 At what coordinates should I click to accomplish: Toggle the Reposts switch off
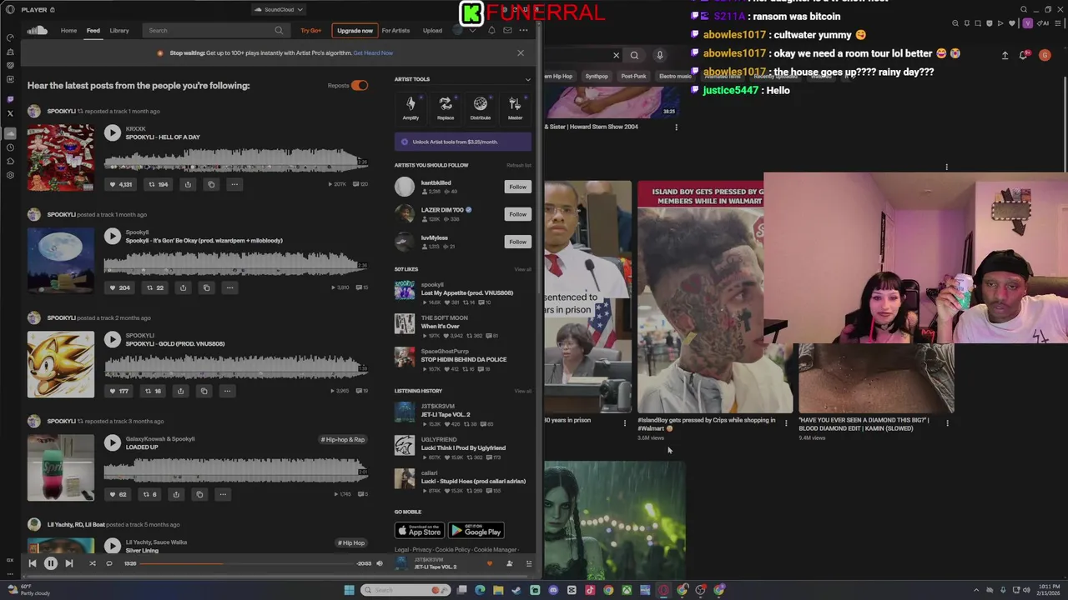pos(360,85)
